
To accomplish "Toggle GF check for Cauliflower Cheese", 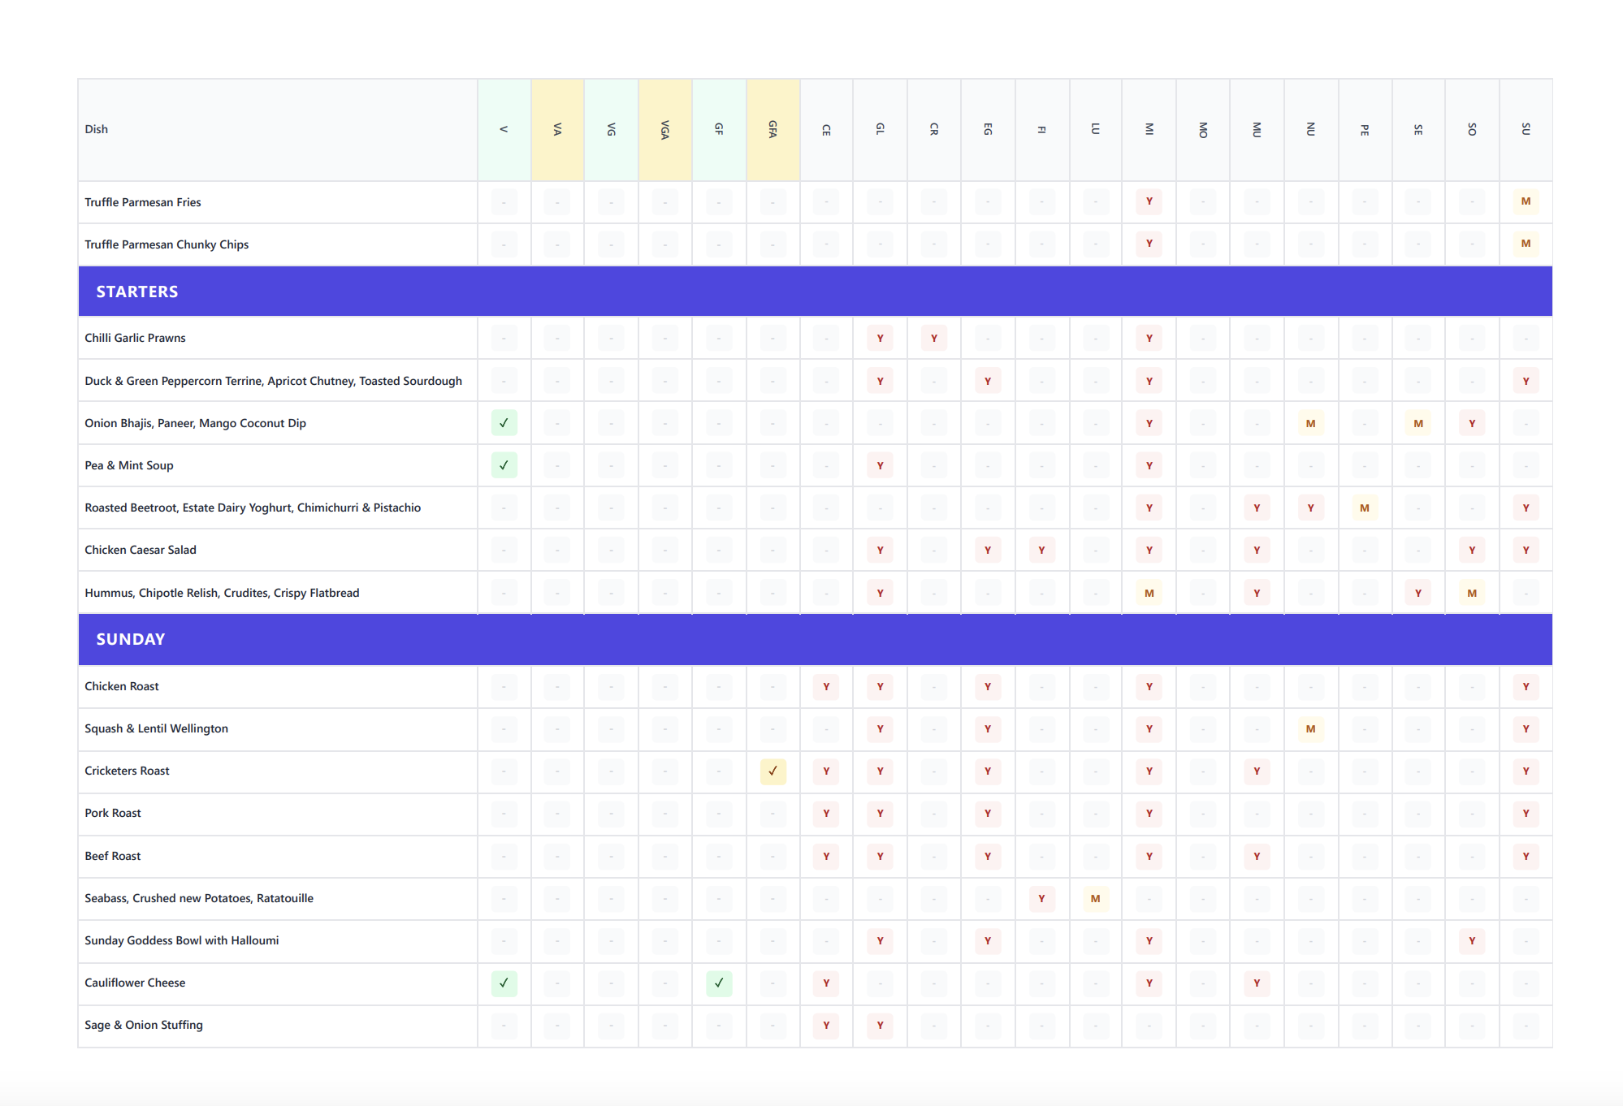I will [x=719, y=983].
